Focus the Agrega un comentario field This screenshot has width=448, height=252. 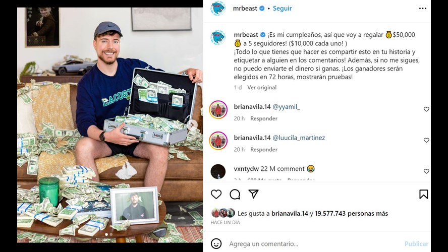(314, 244)
